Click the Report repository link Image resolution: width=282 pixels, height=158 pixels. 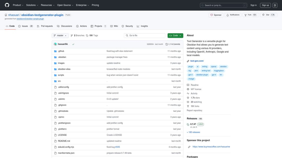(x=195, y=111)
